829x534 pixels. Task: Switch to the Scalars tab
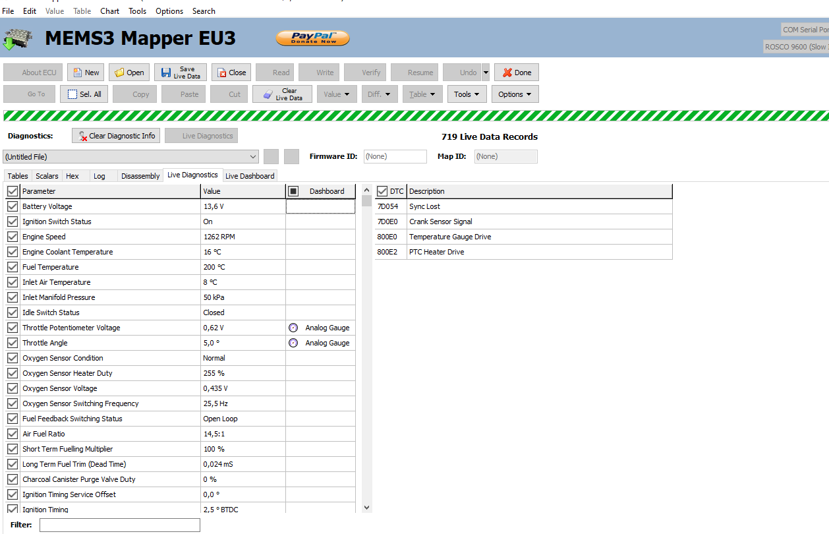coord(47,176)
